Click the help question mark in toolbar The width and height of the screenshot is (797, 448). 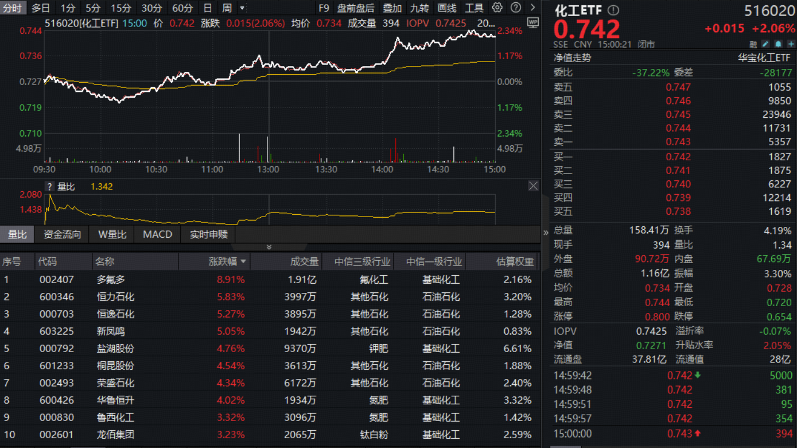coord(516,7)
